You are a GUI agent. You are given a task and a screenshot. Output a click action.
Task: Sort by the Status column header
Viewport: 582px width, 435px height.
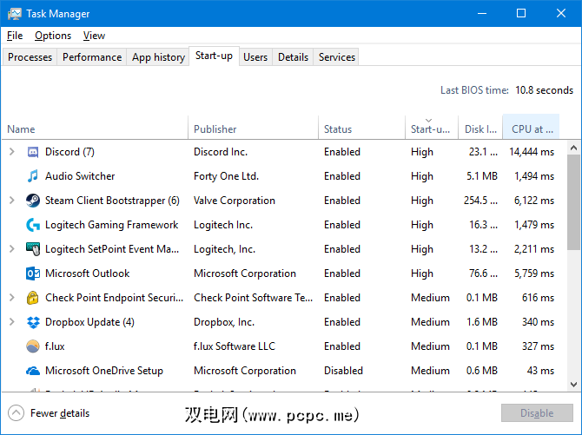pos(338,129)
